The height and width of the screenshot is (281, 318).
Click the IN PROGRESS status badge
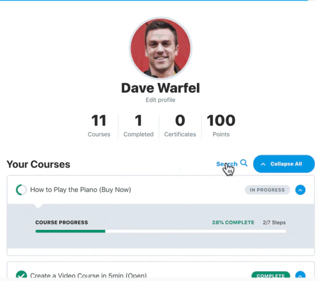267,190
